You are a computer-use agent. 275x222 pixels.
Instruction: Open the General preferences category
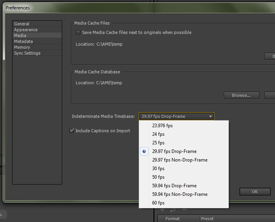coord(37,24)
